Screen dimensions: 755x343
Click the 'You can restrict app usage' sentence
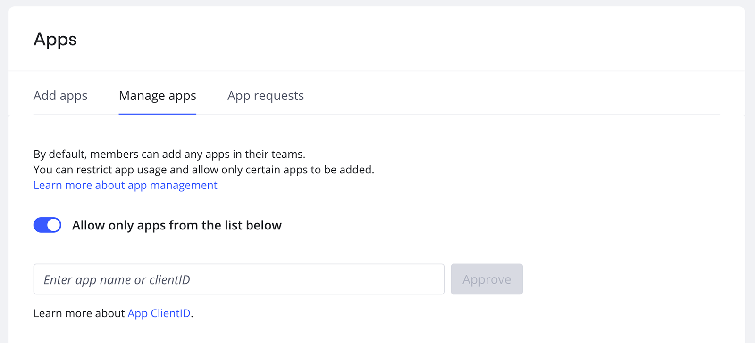click(203, 170)
